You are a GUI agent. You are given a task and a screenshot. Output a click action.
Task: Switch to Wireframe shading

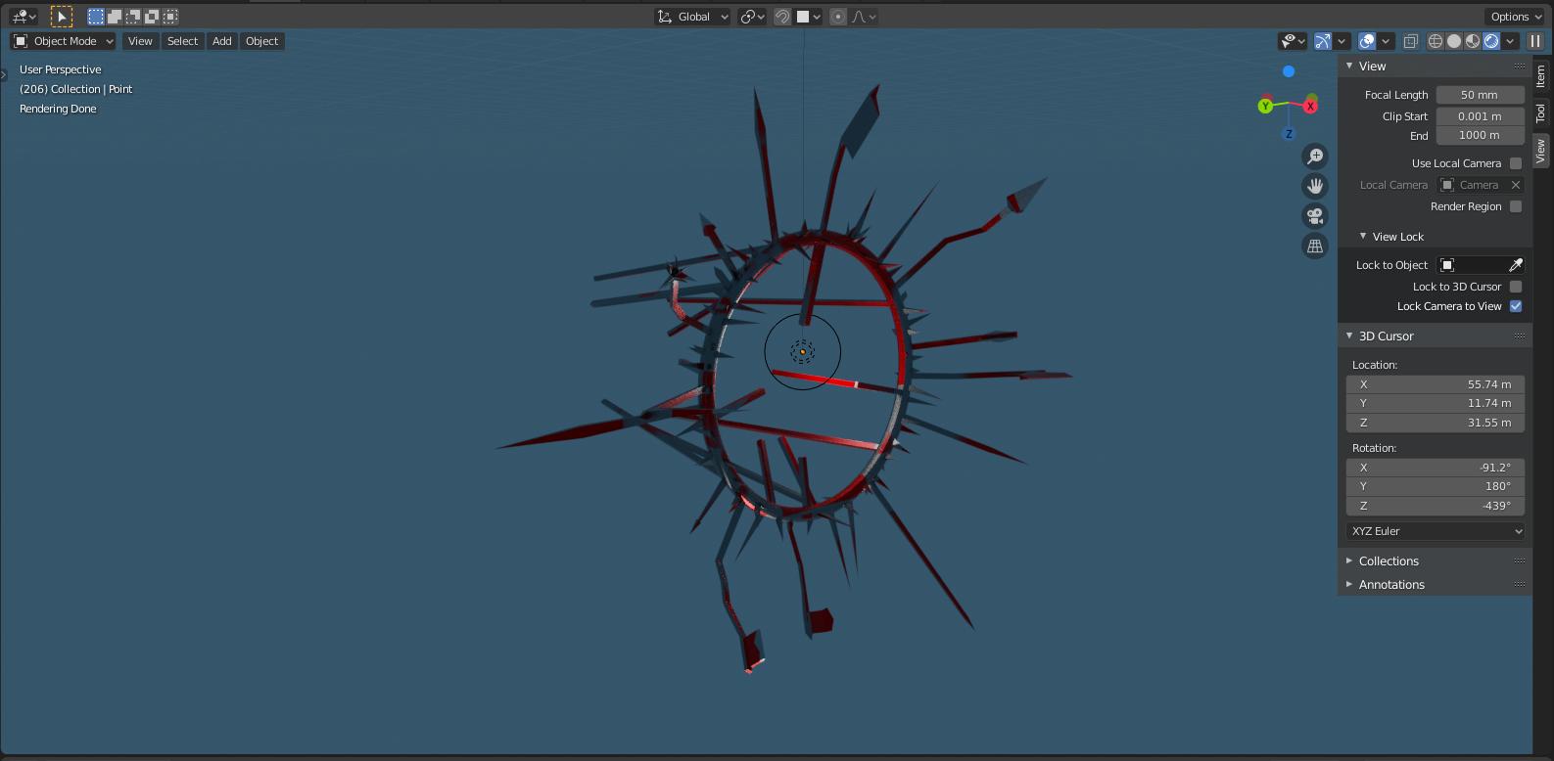click(x=1436, y=41)
